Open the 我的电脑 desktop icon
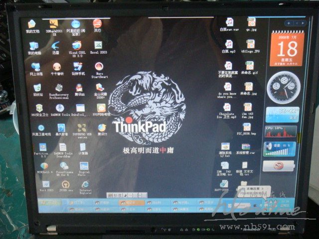Image resolution: width=319 pixels, height=239 pixels. coord(34,46)
